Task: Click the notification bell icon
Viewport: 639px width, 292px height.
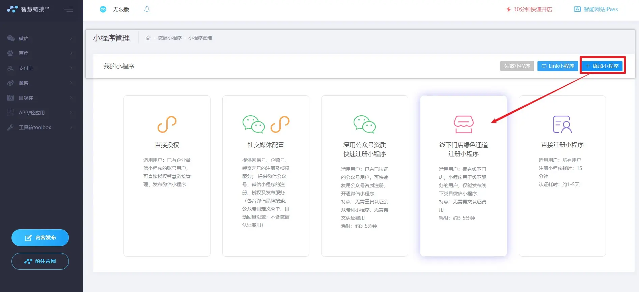Action: click(147, 9)
